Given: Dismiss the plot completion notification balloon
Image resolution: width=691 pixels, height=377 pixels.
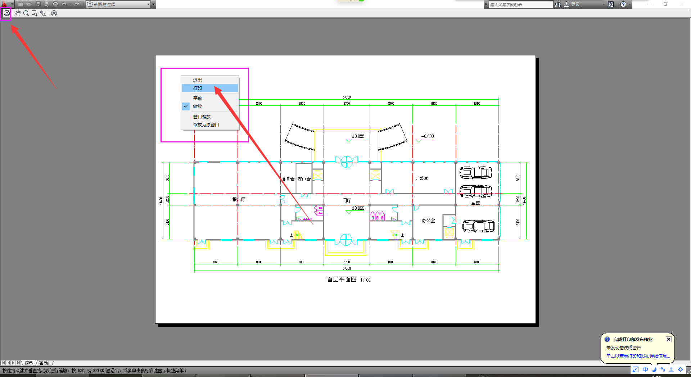Looking at the screenshot, I should click(x=668, y=339).
